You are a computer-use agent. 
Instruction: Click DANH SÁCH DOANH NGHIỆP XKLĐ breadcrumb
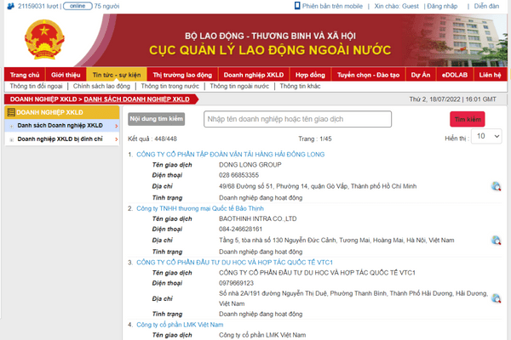(136, 99)
